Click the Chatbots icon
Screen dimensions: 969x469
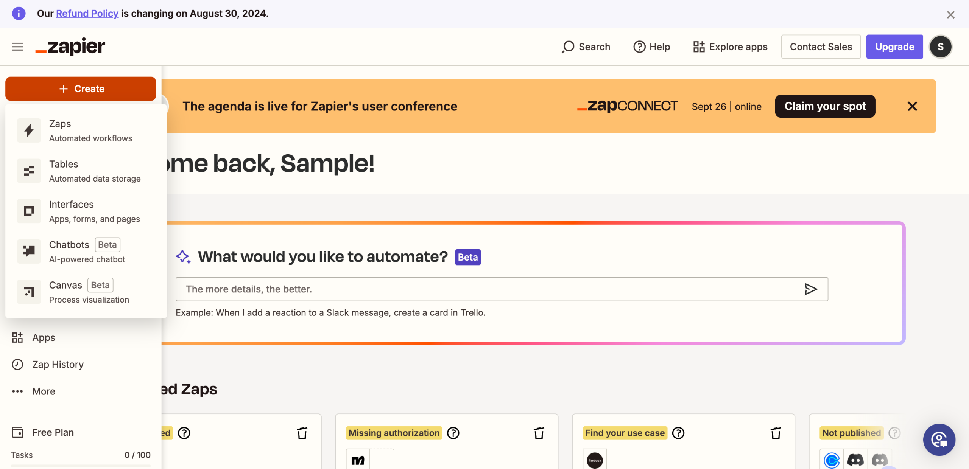pyautogui.click(x=29, y=251)
